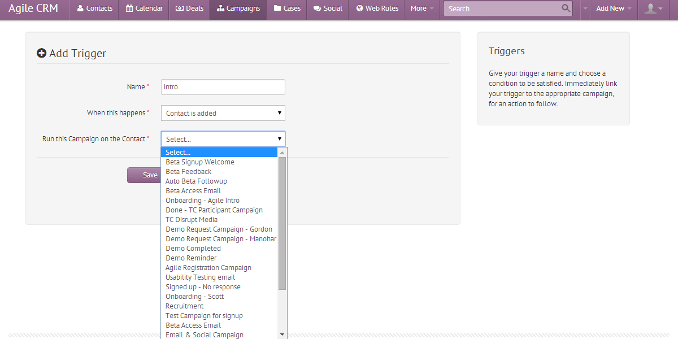This screenshot has width=678, height=339.
Task: Select 'Demo Request Campaign - Gordon'
Action: (219, 229)
